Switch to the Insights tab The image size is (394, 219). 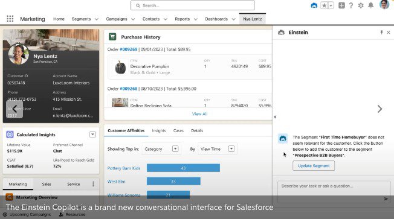(x=159, y=131)
